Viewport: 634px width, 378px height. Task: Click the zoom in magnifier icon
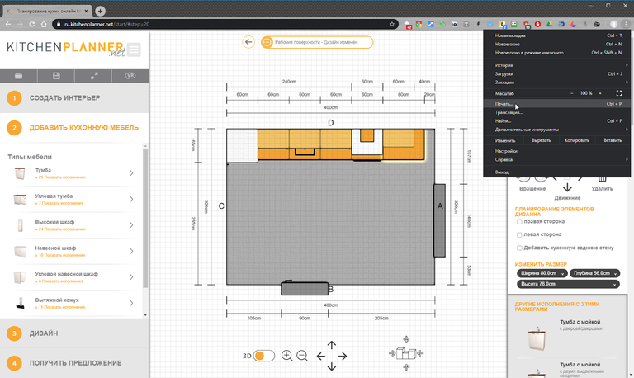pyautogui.click(x=287, y=356)
